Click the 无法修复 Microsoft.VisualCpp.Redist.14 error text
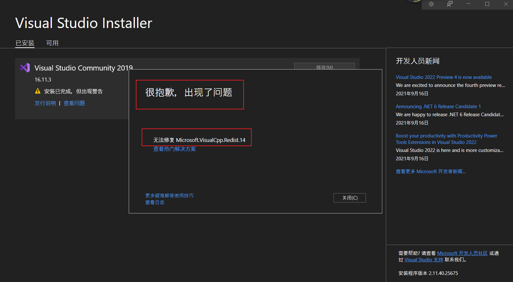513x282 pixels. coord(199,140)
